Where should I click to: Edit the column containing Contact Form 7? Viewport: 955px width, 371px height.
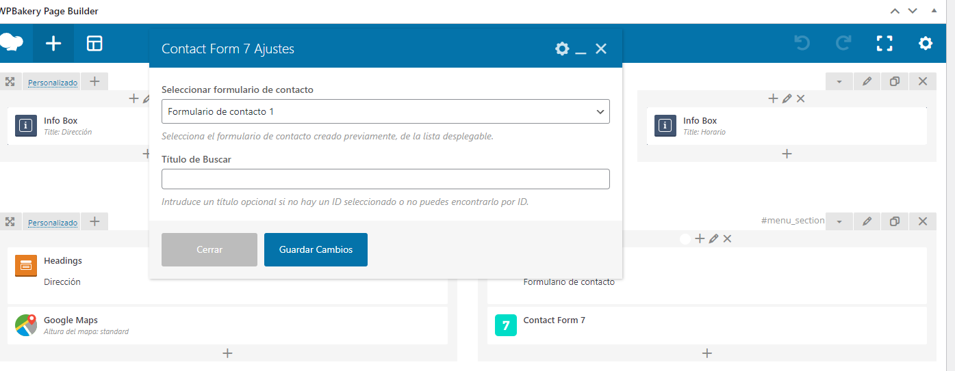coord(713,238)
